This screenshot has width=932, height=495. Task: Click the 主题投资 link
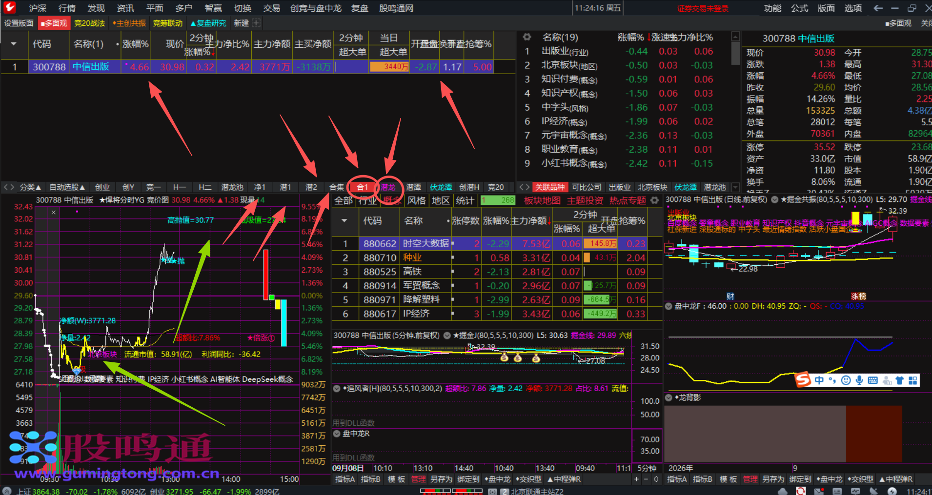585,200
